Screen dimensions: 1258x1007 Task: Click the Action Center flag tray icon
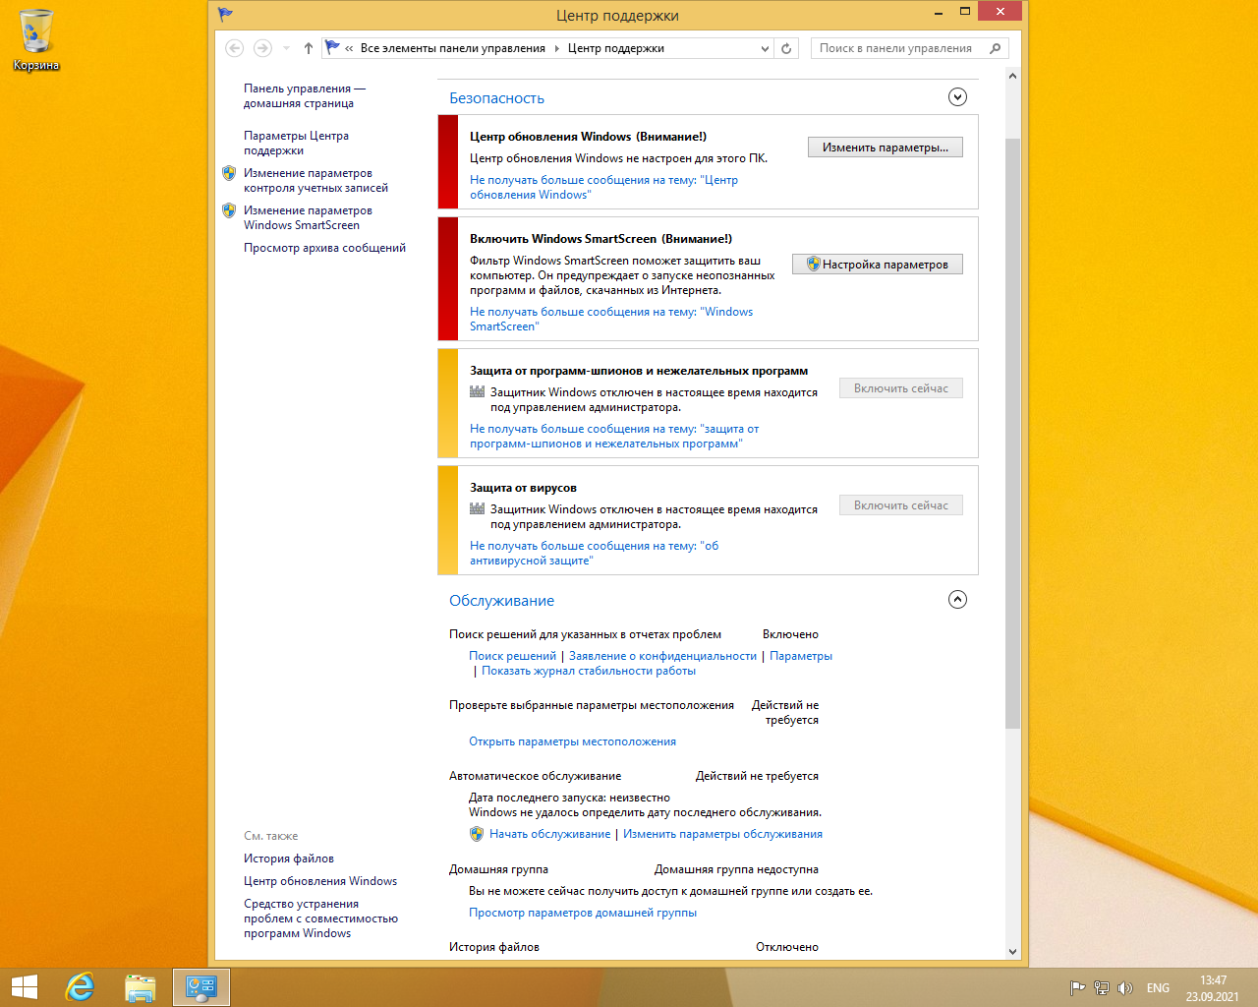tap(1077, 987)
